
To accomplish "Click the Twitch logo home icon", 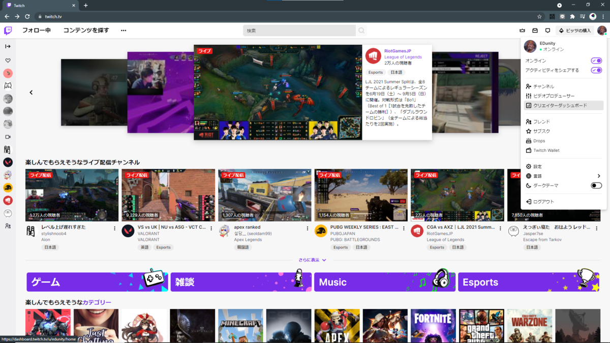I will (x=8, y=30).
